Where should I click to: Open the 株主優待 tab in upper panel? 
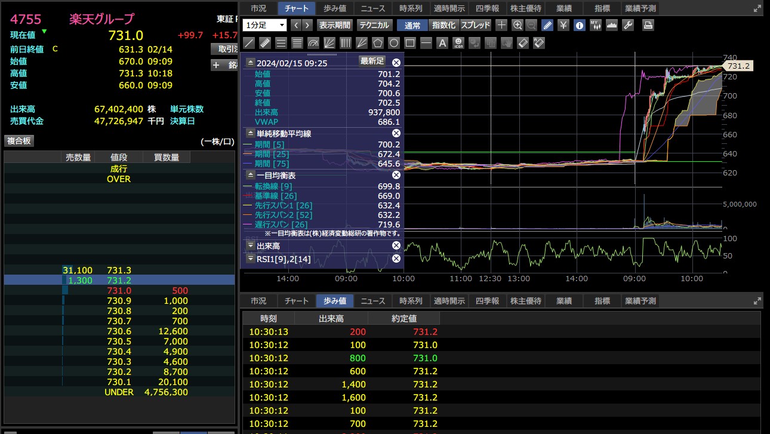tap(526, 8)
